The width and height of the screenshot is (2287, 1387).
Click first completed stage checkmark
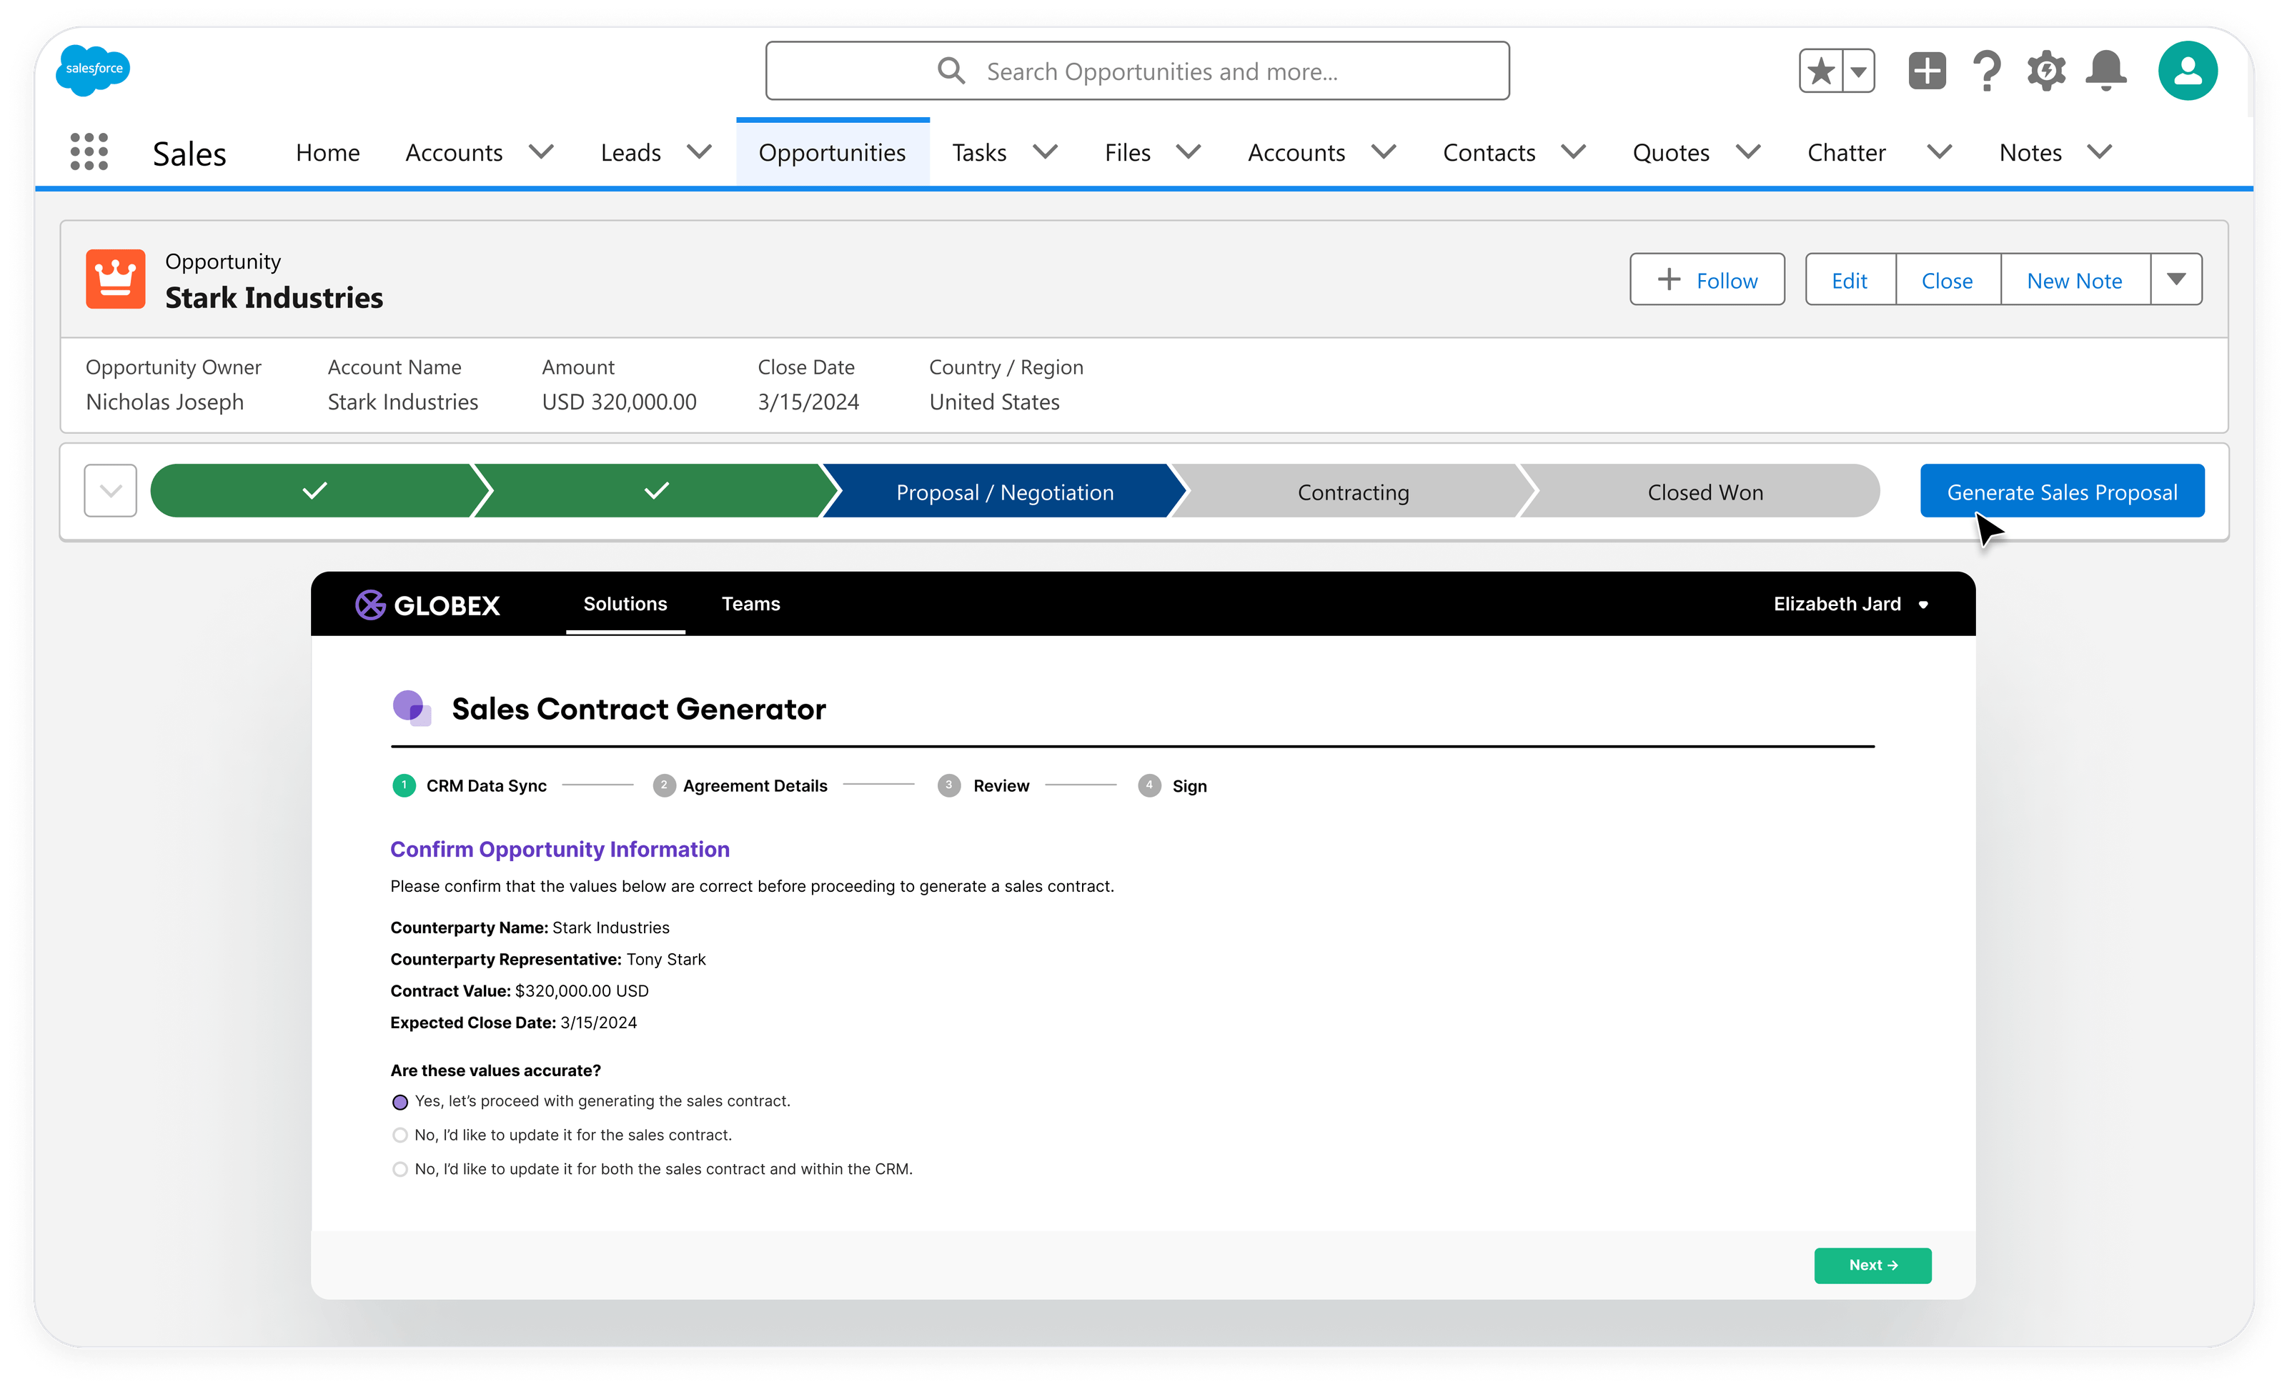(314, 491)
